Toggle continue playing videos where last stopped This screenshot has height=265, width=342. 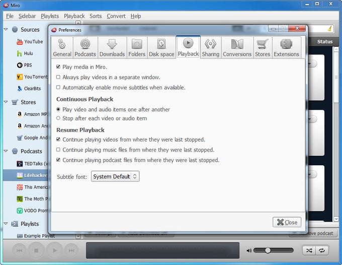[x=58, y=139]
